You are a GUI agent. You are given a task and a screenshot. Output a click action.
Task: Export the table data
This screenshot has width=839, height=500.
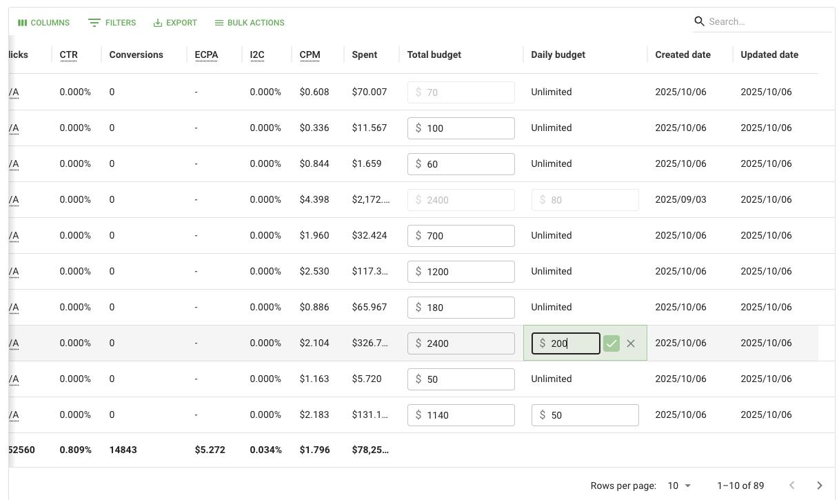(175, 23)
